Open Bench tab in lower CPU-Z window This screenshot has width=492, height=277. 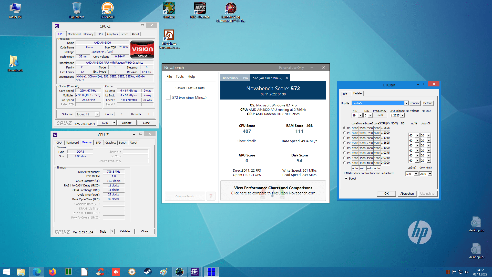coord(122,143)
